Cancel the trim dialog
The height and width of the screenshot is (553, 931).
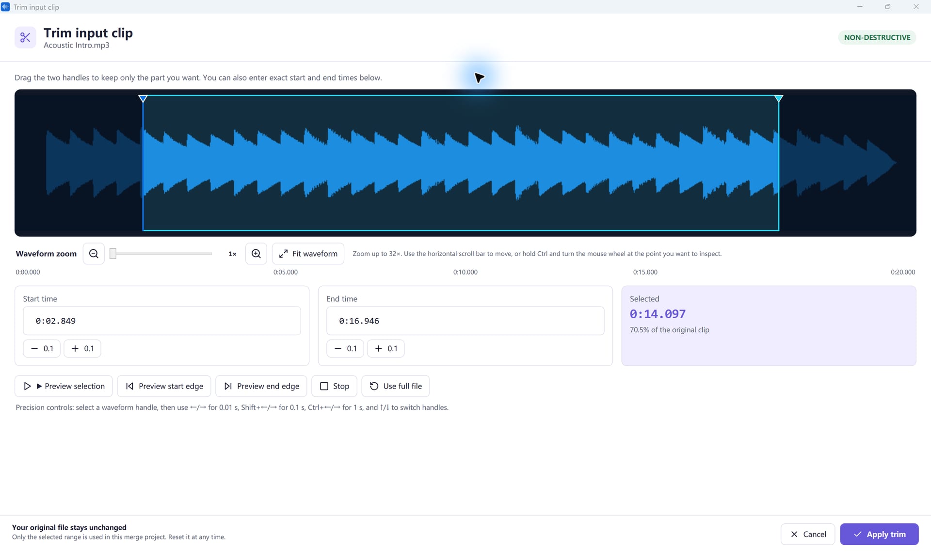click(x=808, y=534)
